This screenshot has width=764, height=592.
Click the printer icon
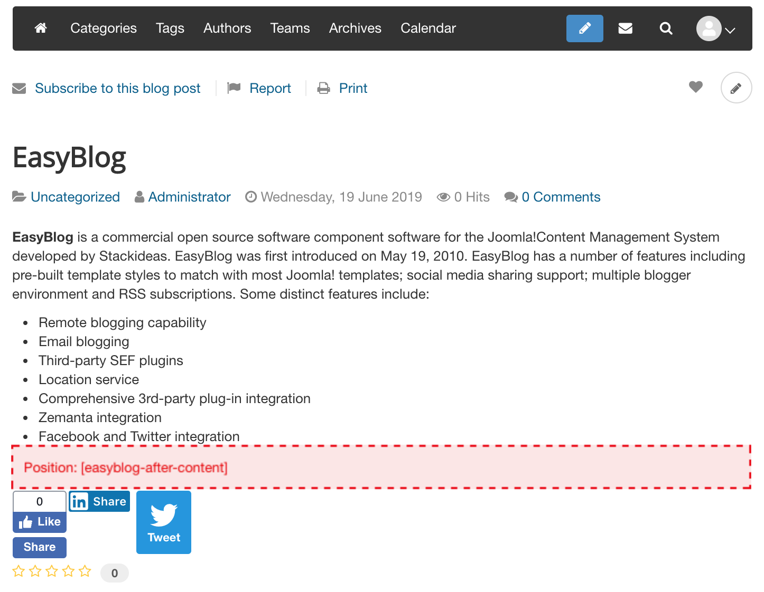tap(323, 88)
